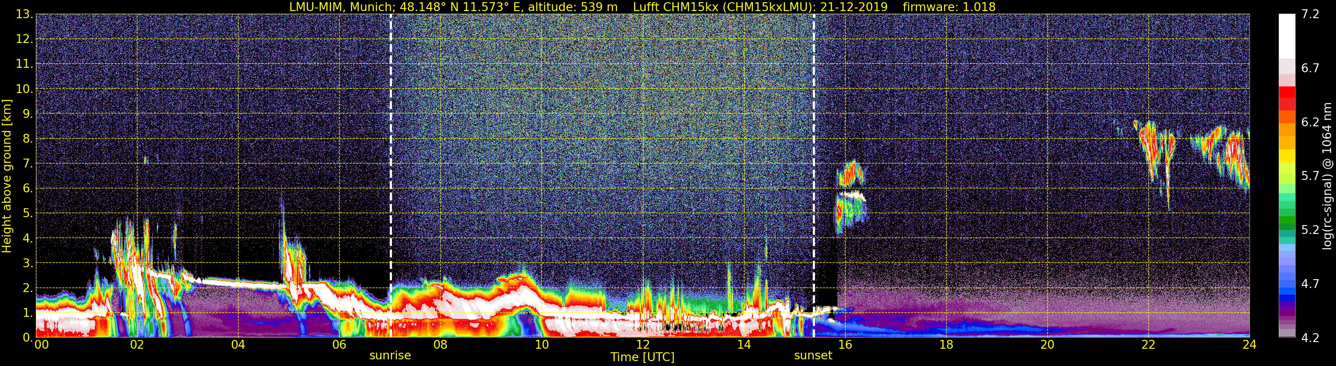
Task: Click the red segment of the colorbar
Action: pyautogui.click(x=1287, y=92)
